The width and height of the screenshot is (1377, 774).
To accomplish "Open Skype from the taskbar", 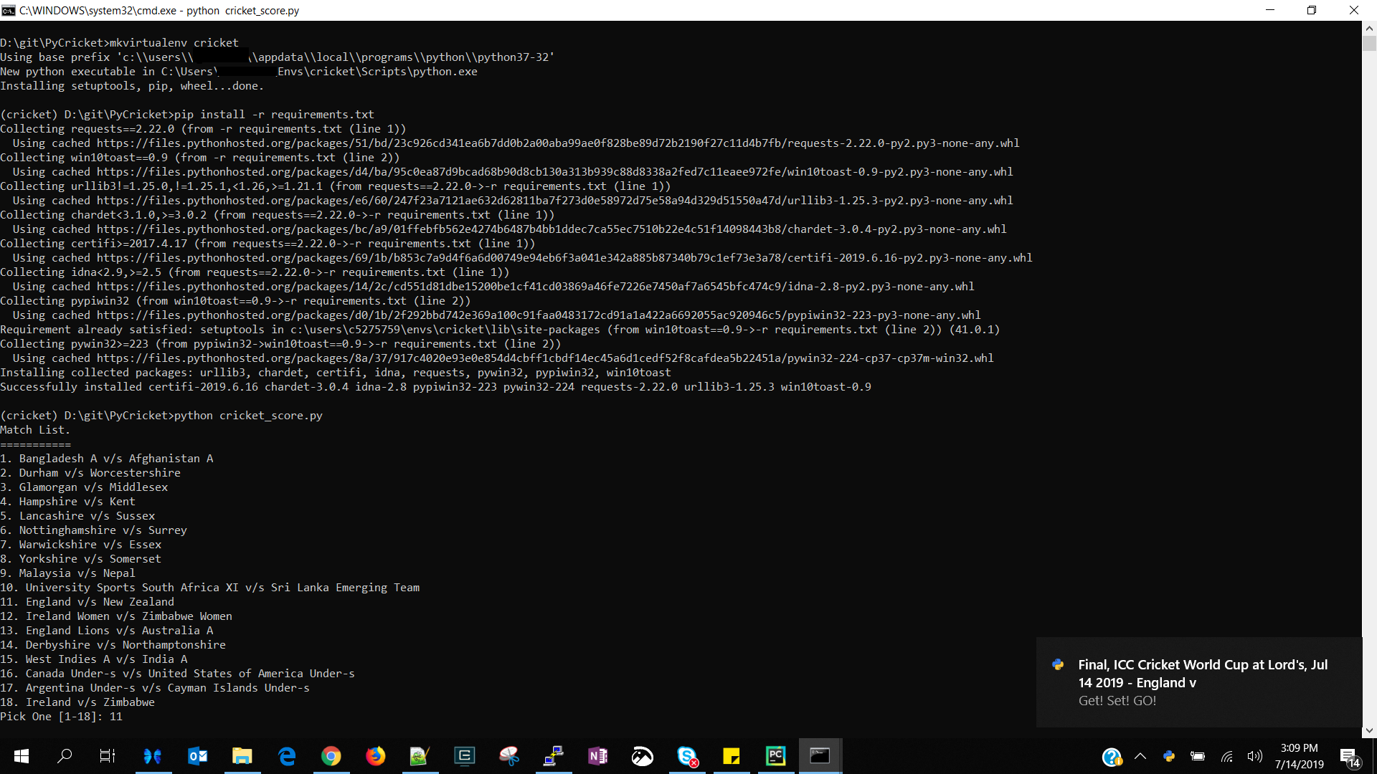I will (x=687, y=756).
